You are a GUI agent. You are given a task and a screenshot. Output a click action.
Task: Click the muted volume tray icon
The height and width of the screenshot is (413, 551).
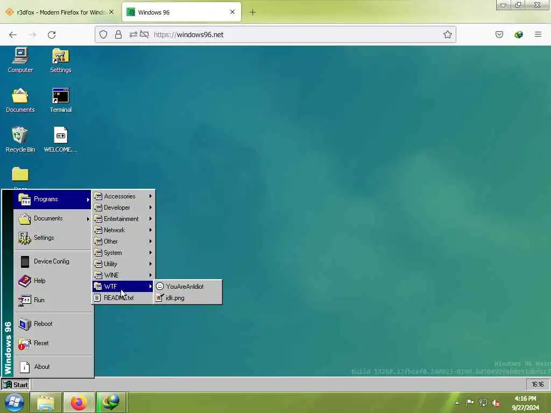point(496,403)
